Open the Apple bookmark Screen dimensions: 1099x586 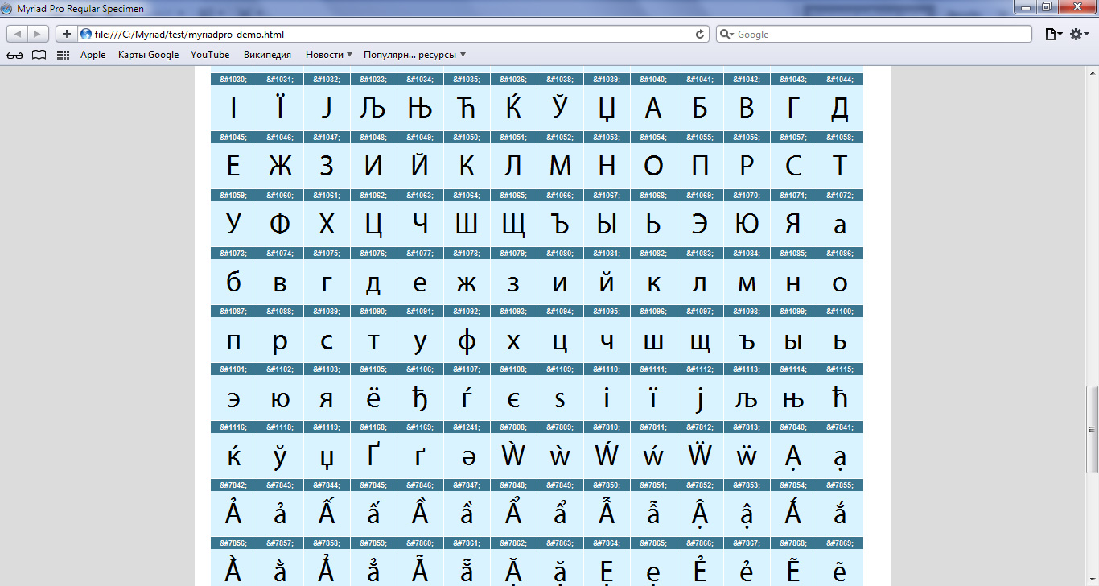(93, 55)
